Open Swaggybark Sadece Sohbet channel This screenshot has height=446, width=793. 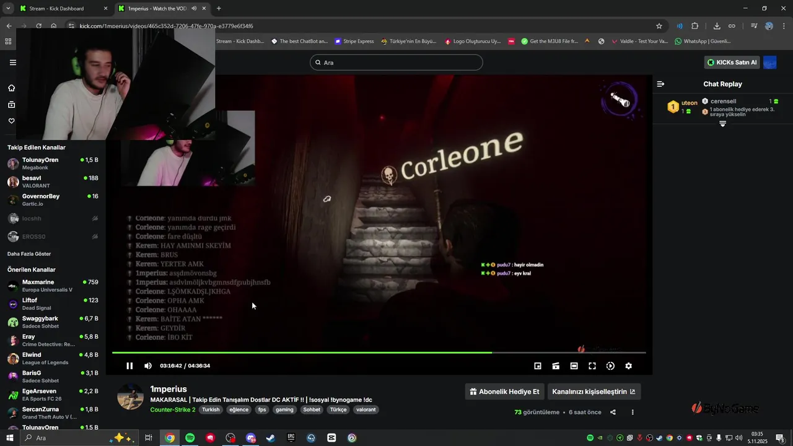point(53,322)
